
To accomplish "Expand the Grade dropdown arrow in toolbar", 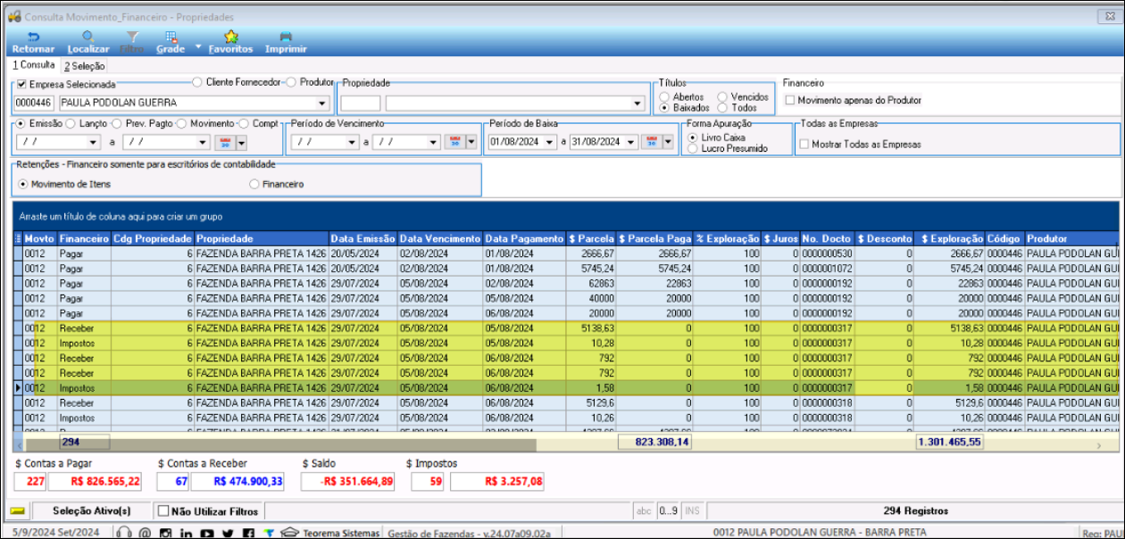I will (198, 46).
